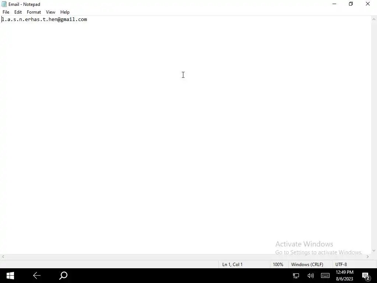Open taskbar search magnifier icon
The height and width of the screenshot is (283, 377).
tap(63, 276)
